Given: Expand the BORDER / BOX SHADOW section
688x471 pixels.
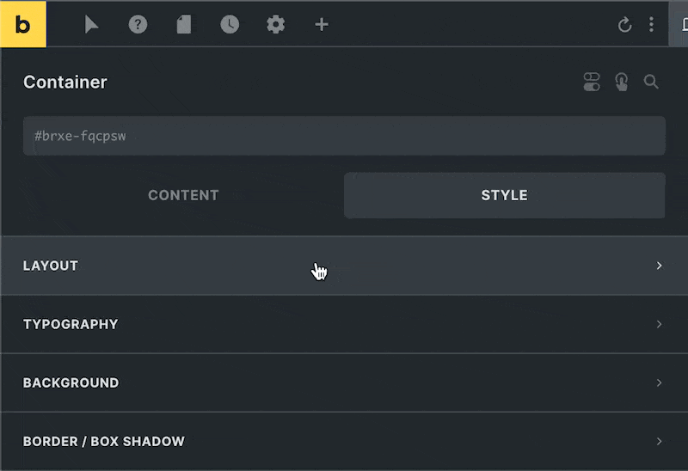Looking at the screenshot, I should click(x=344, y=441).
